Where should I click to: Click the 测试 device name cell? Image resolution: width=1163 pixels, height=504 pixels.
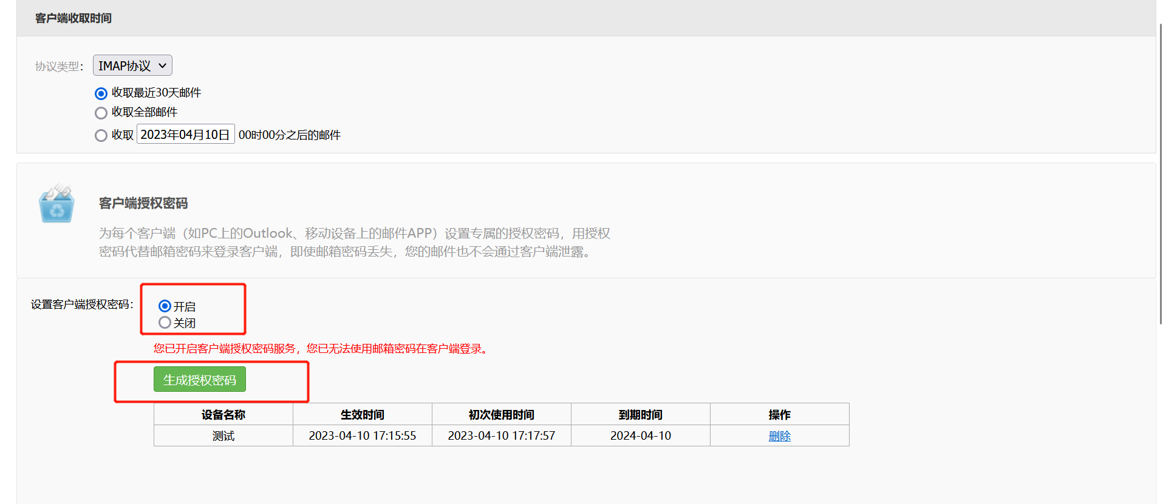(223, 436)
